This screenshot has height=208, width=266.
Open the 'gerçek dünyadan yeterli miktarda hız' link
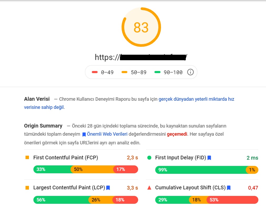click(x=196, y=99)
